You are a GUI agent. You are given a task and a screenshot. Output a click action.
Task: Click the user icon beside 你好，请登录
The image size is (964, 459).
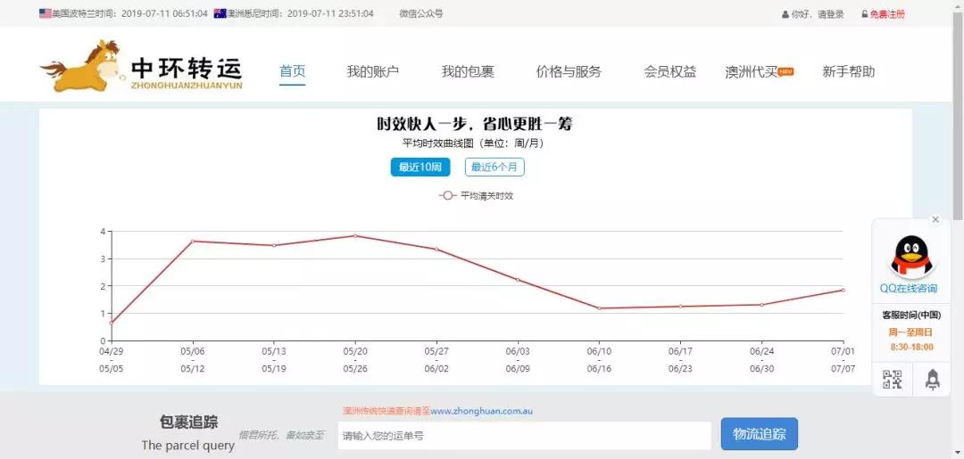(785, 14)
